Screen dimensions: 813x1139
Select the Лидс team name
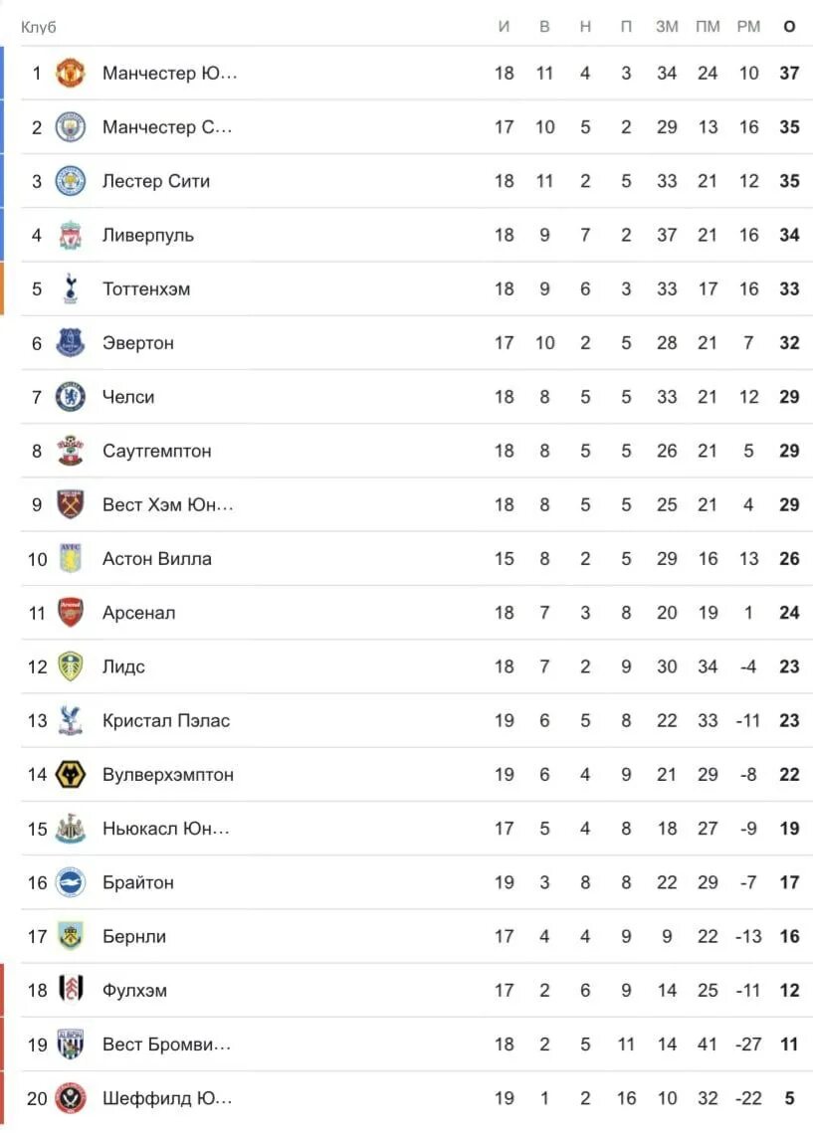point(123,666)
